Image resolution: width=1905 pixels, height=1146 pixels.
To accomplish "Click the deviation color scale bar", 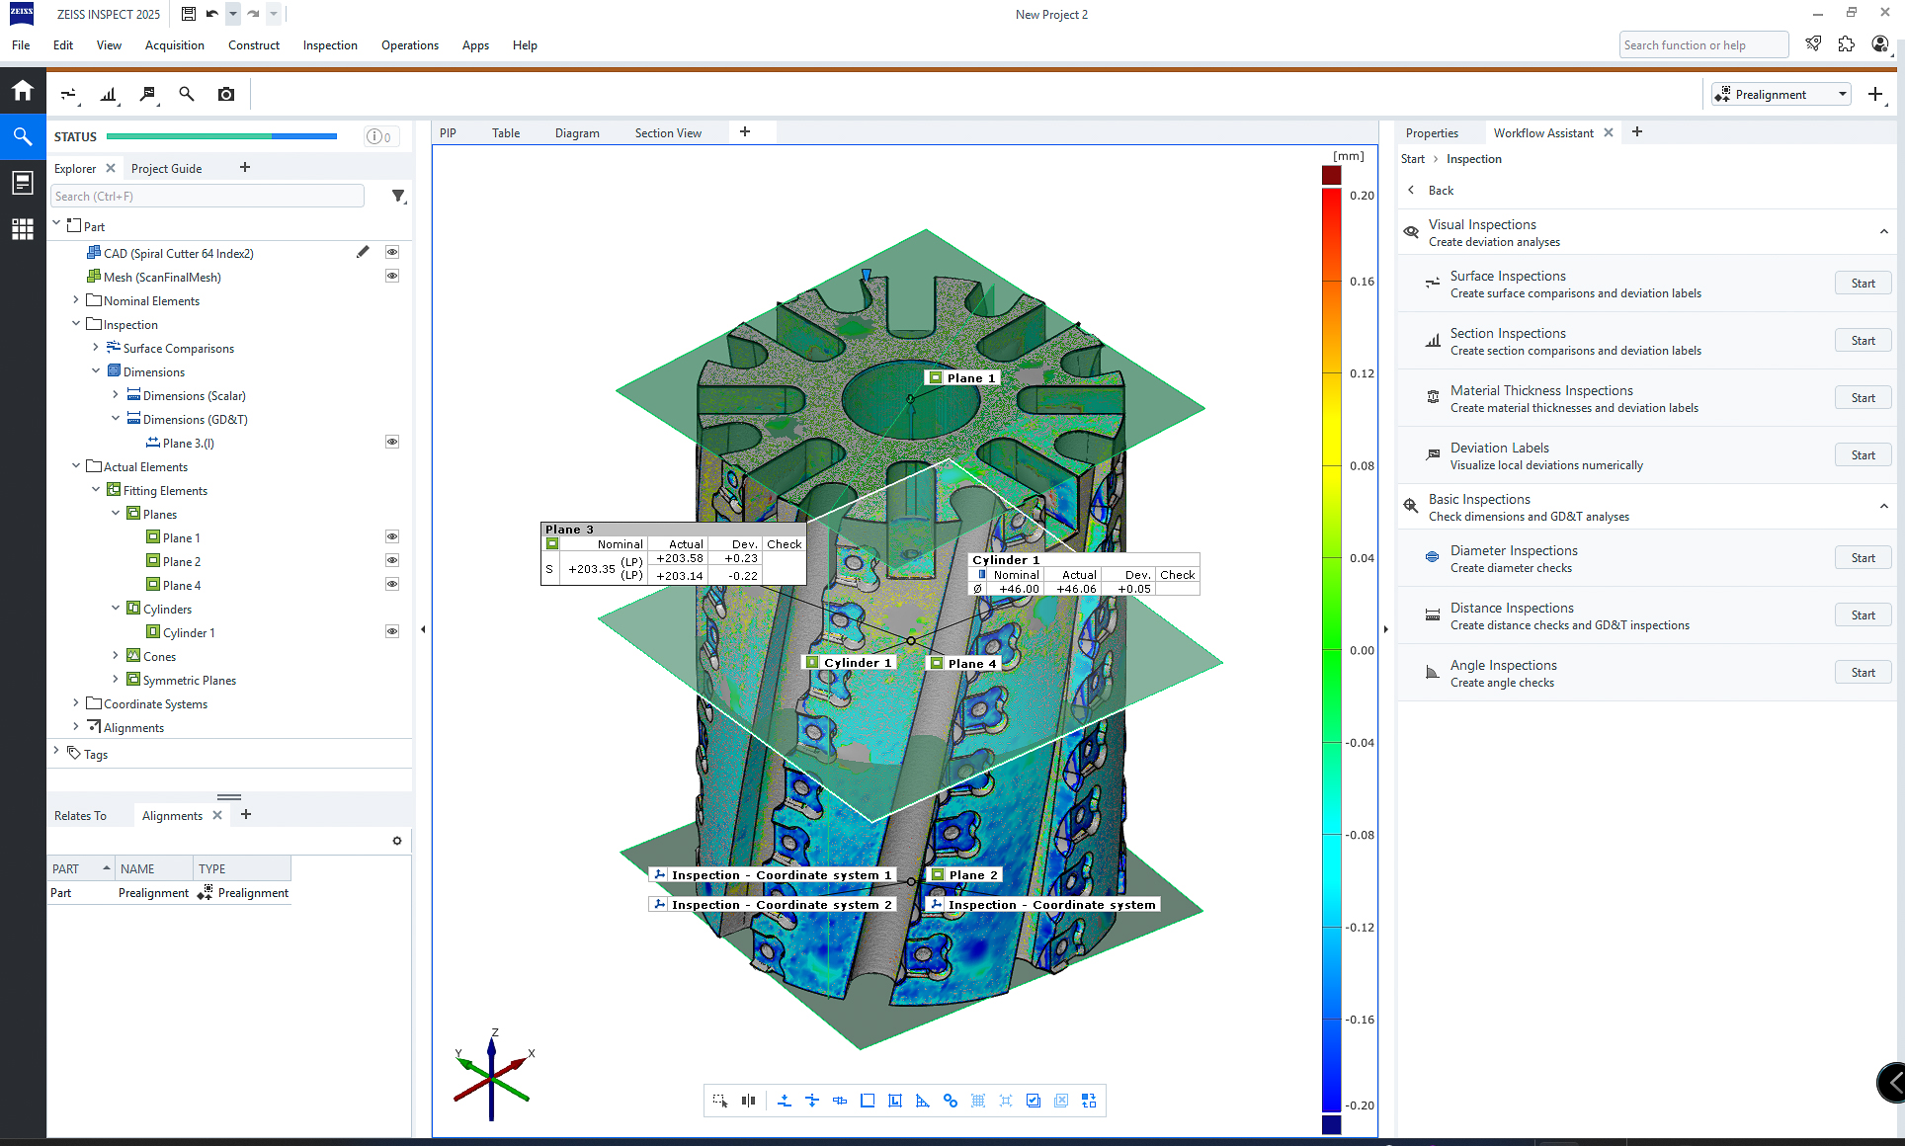I will point(1332,649).
